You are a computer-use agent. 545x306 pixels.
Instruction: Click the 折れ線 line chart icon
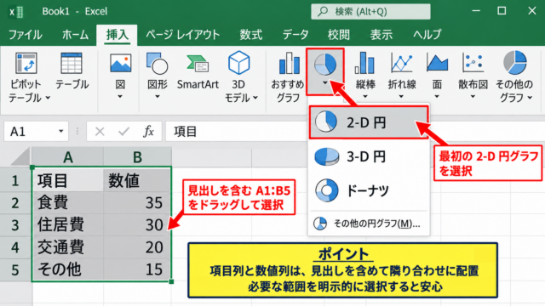(401, 63)
